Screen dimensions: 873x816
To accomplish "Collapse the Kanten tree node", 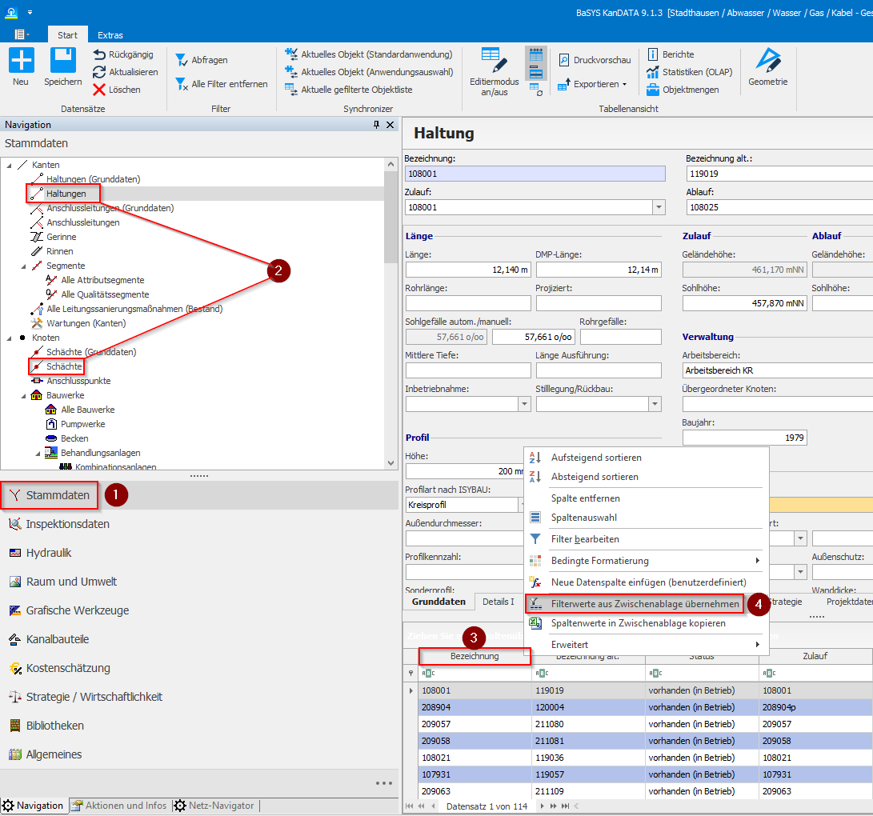I will point(10,165).
